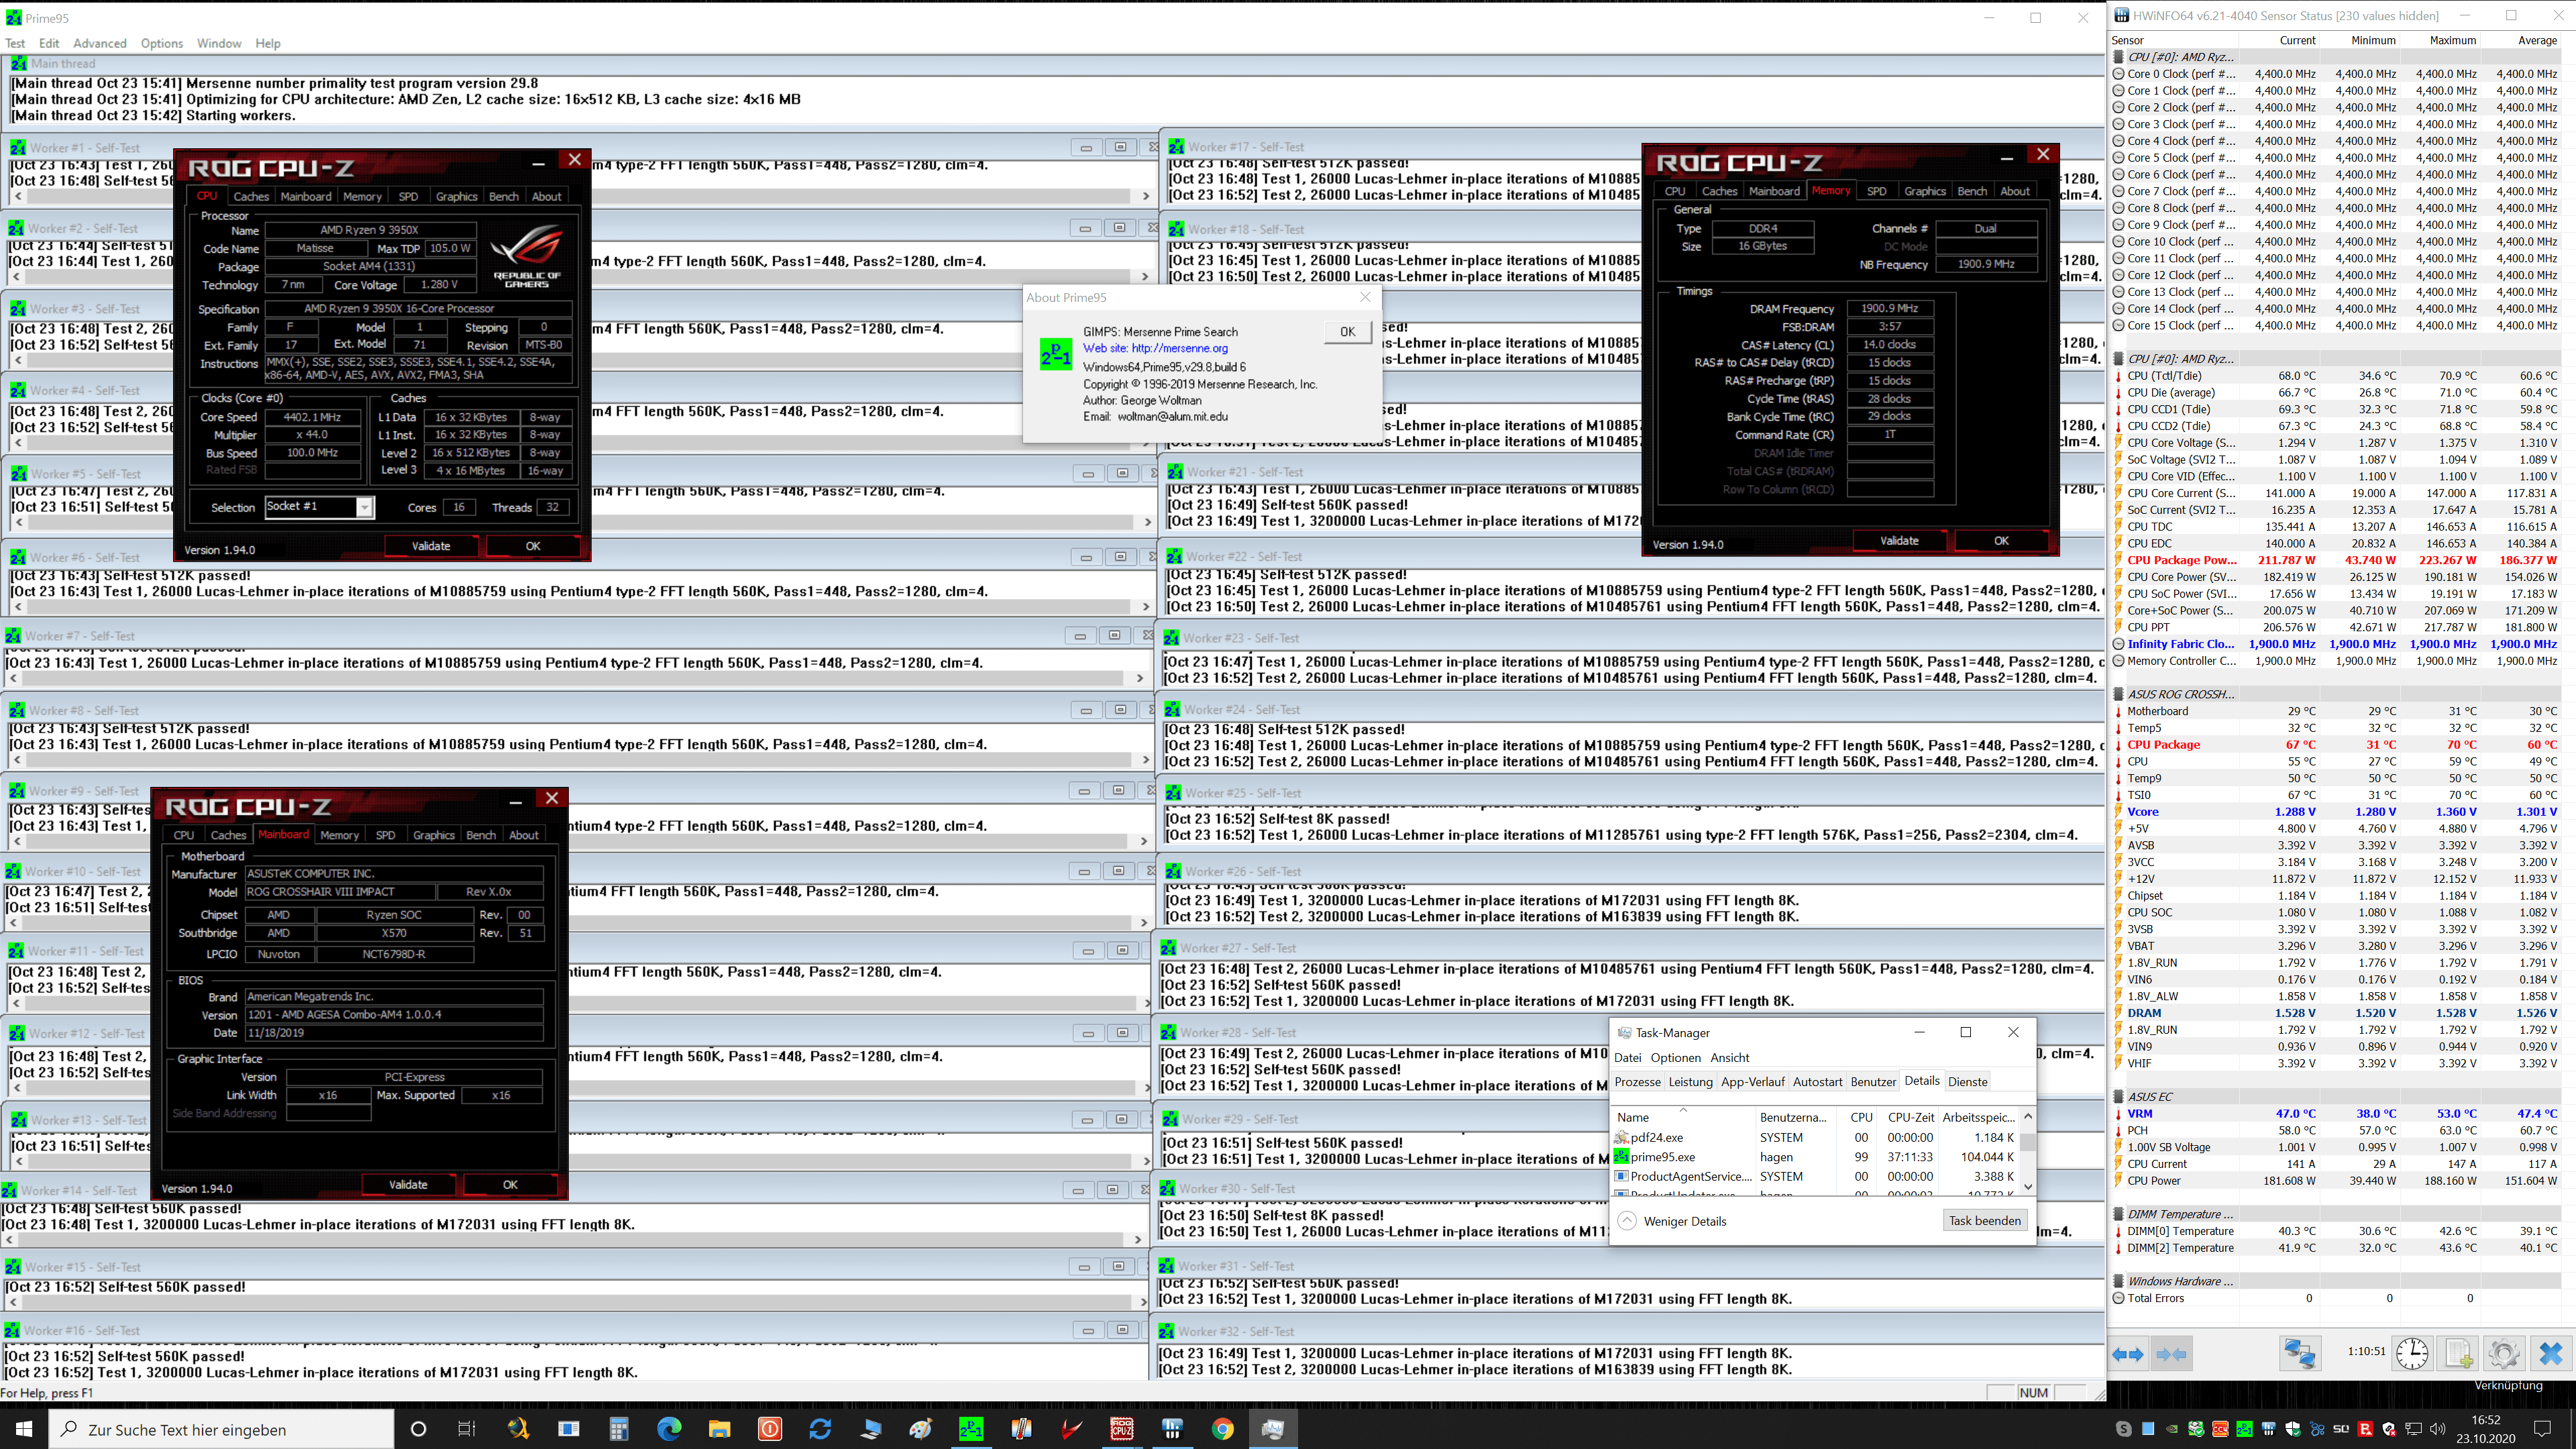Open HWiNFO sensor settings gear icon
Screen dimensions: 2576x1449
click(x=2504, y=1354)
